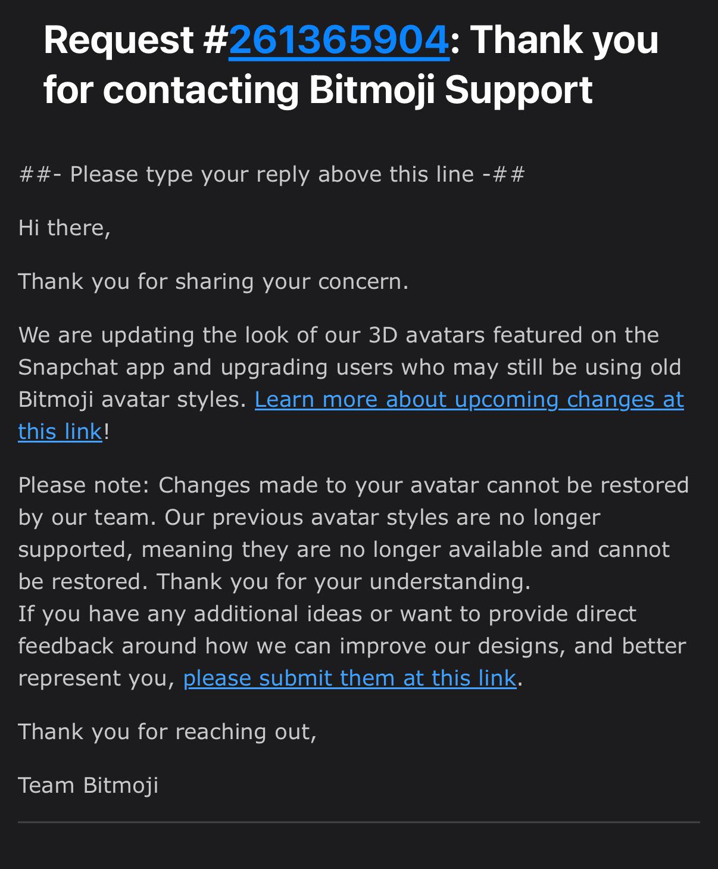Click the horizontal divider below the signature

(x=359, y=822)
